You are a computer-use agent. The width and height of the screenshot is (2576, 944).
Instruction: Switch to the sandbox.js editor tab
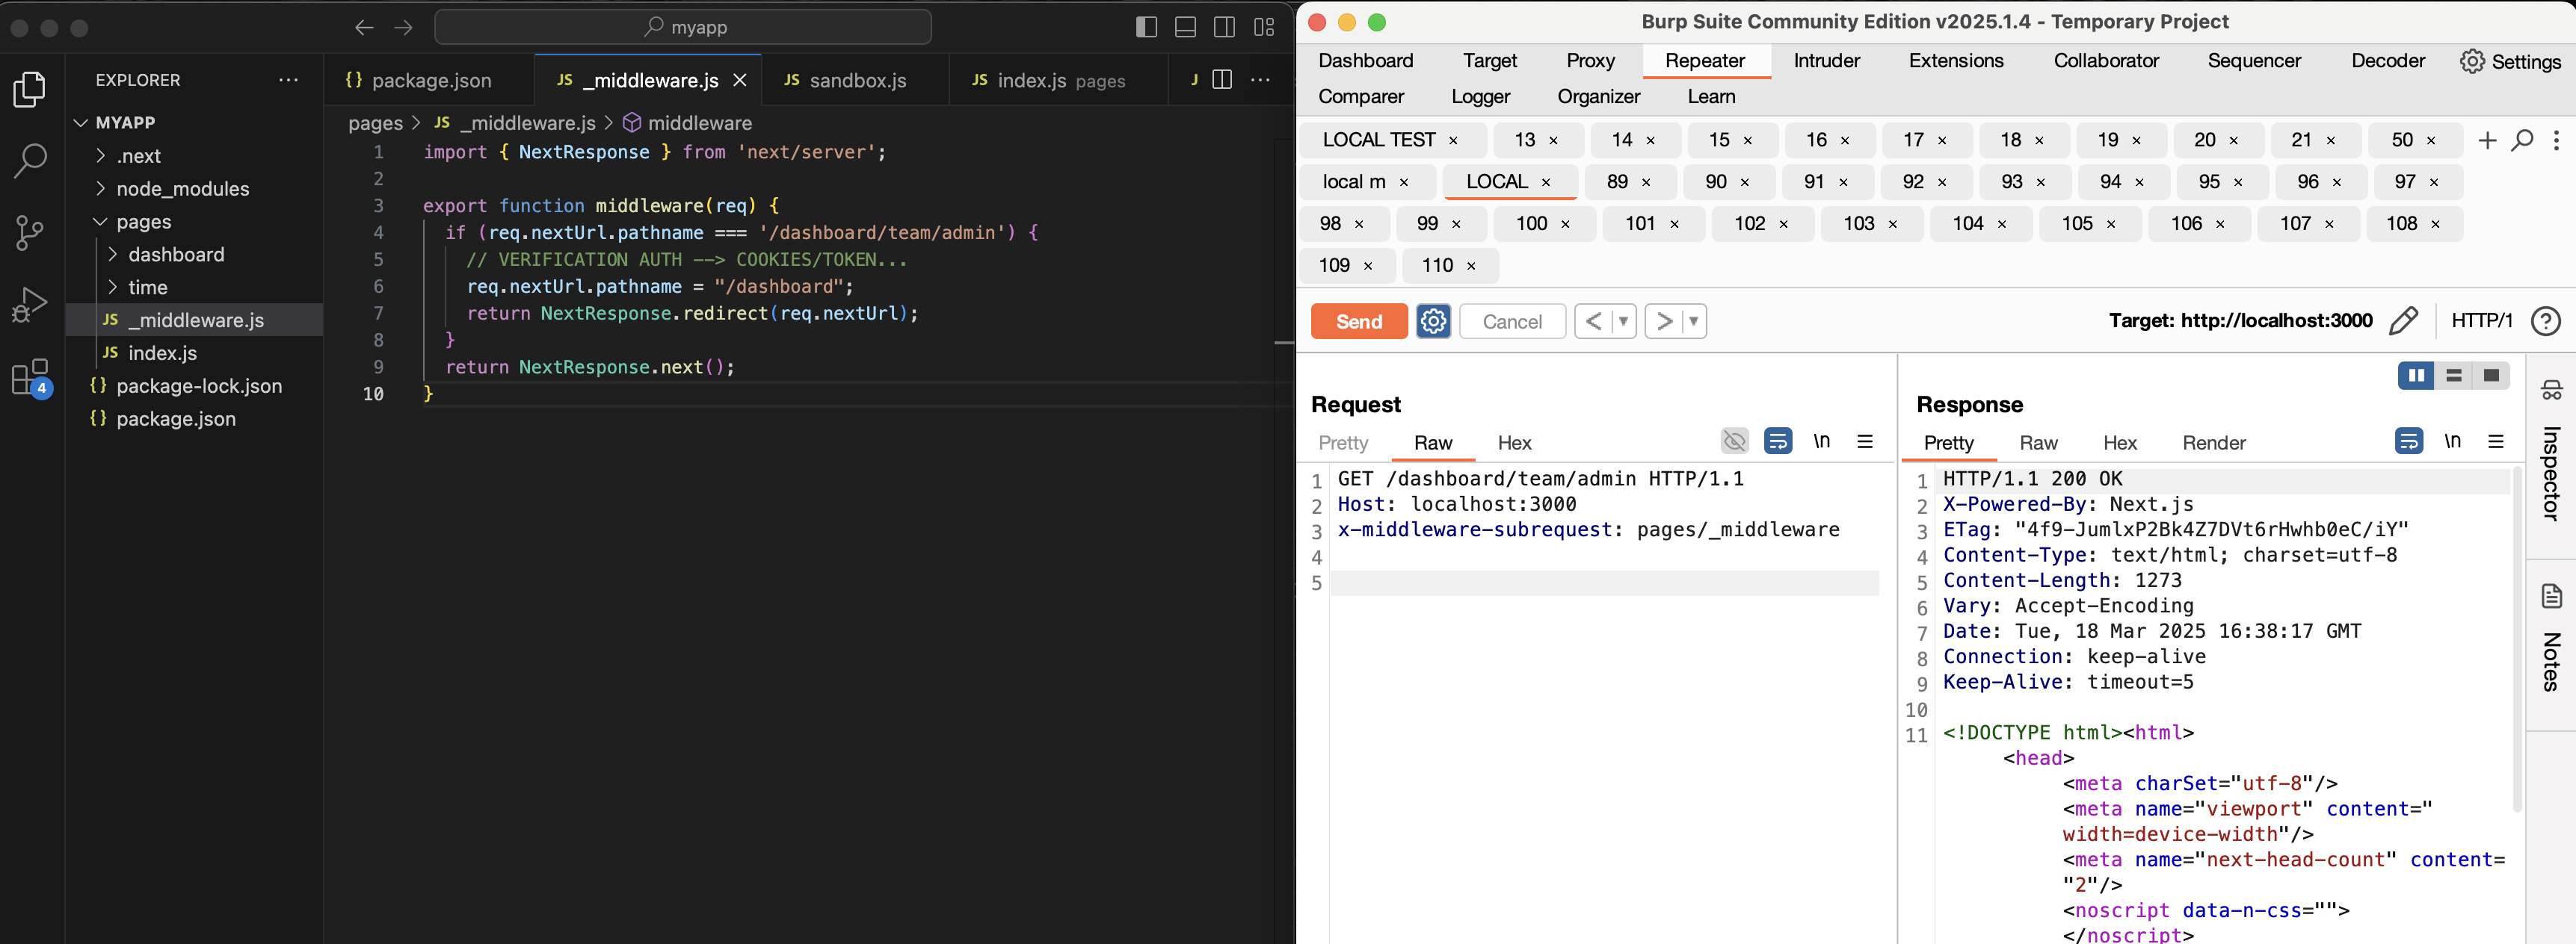pos(856,80)
